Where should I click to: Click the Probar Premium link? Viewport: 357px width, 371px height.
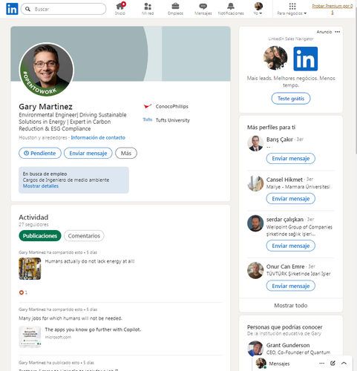point(333,9)
